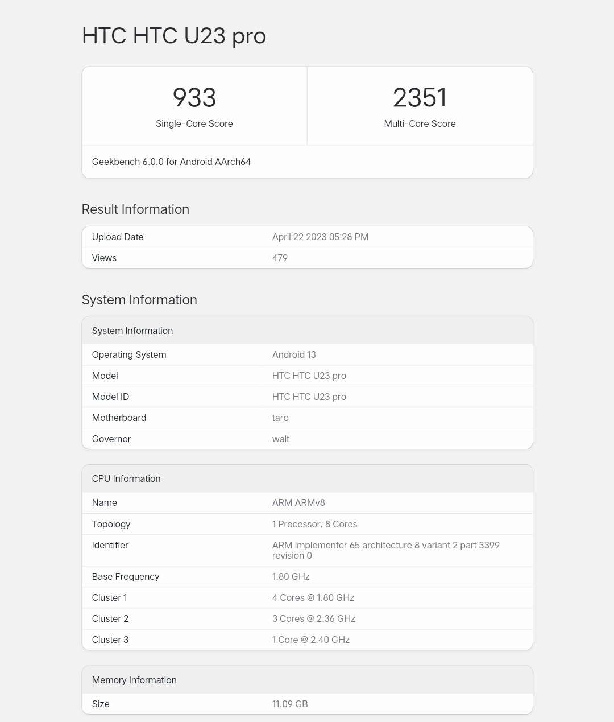Viewport: 614px width, 722px height.
Task: Select the Single-Core Score of 933
Action: pyautogui.click(x=194, y=98)
